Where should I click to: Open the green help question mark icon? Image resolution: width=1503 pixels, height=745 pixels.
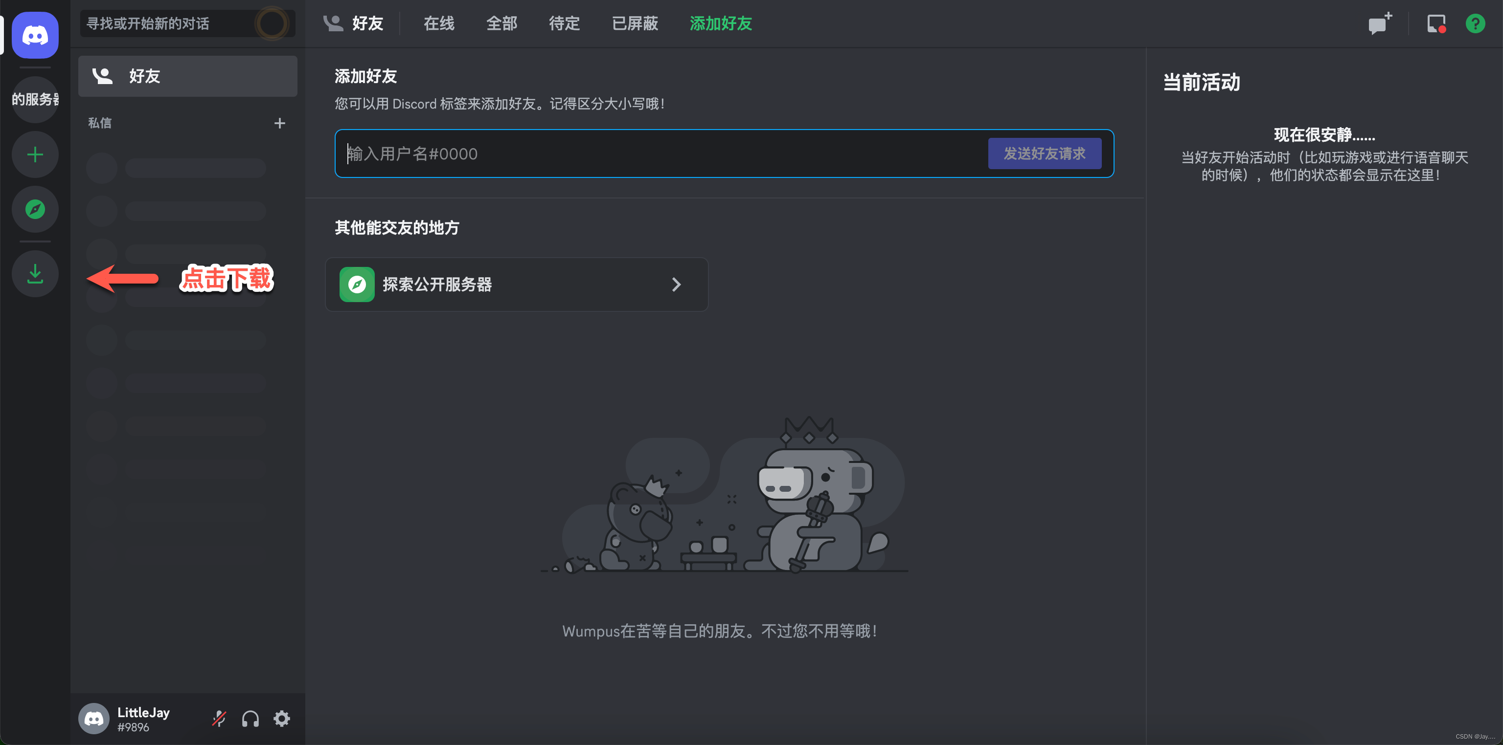1475,23
